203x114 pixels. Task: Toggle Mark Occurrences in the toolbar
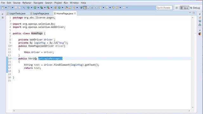pos(85,8)
